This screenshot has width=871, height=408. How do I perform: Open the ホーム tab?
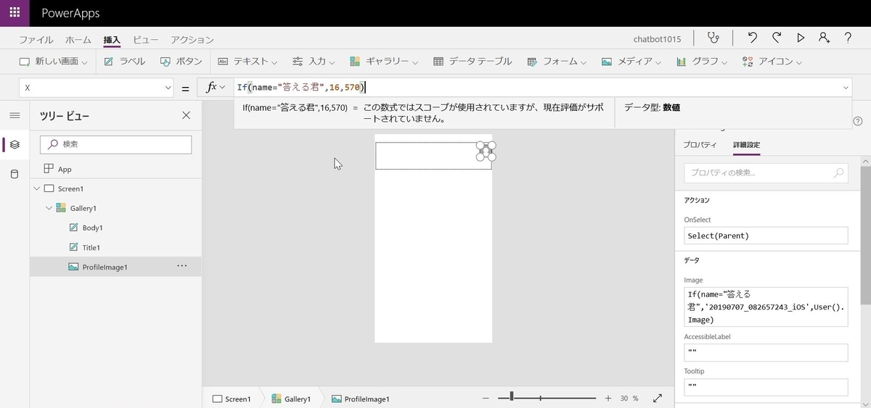[78, 40]
